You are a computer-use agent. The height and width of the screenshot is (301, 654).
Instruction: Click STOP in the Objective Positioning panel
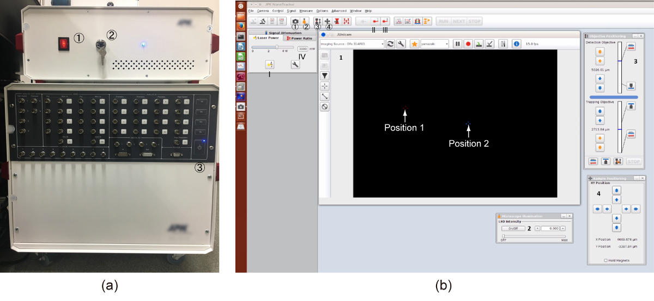(x=633, y=161)
